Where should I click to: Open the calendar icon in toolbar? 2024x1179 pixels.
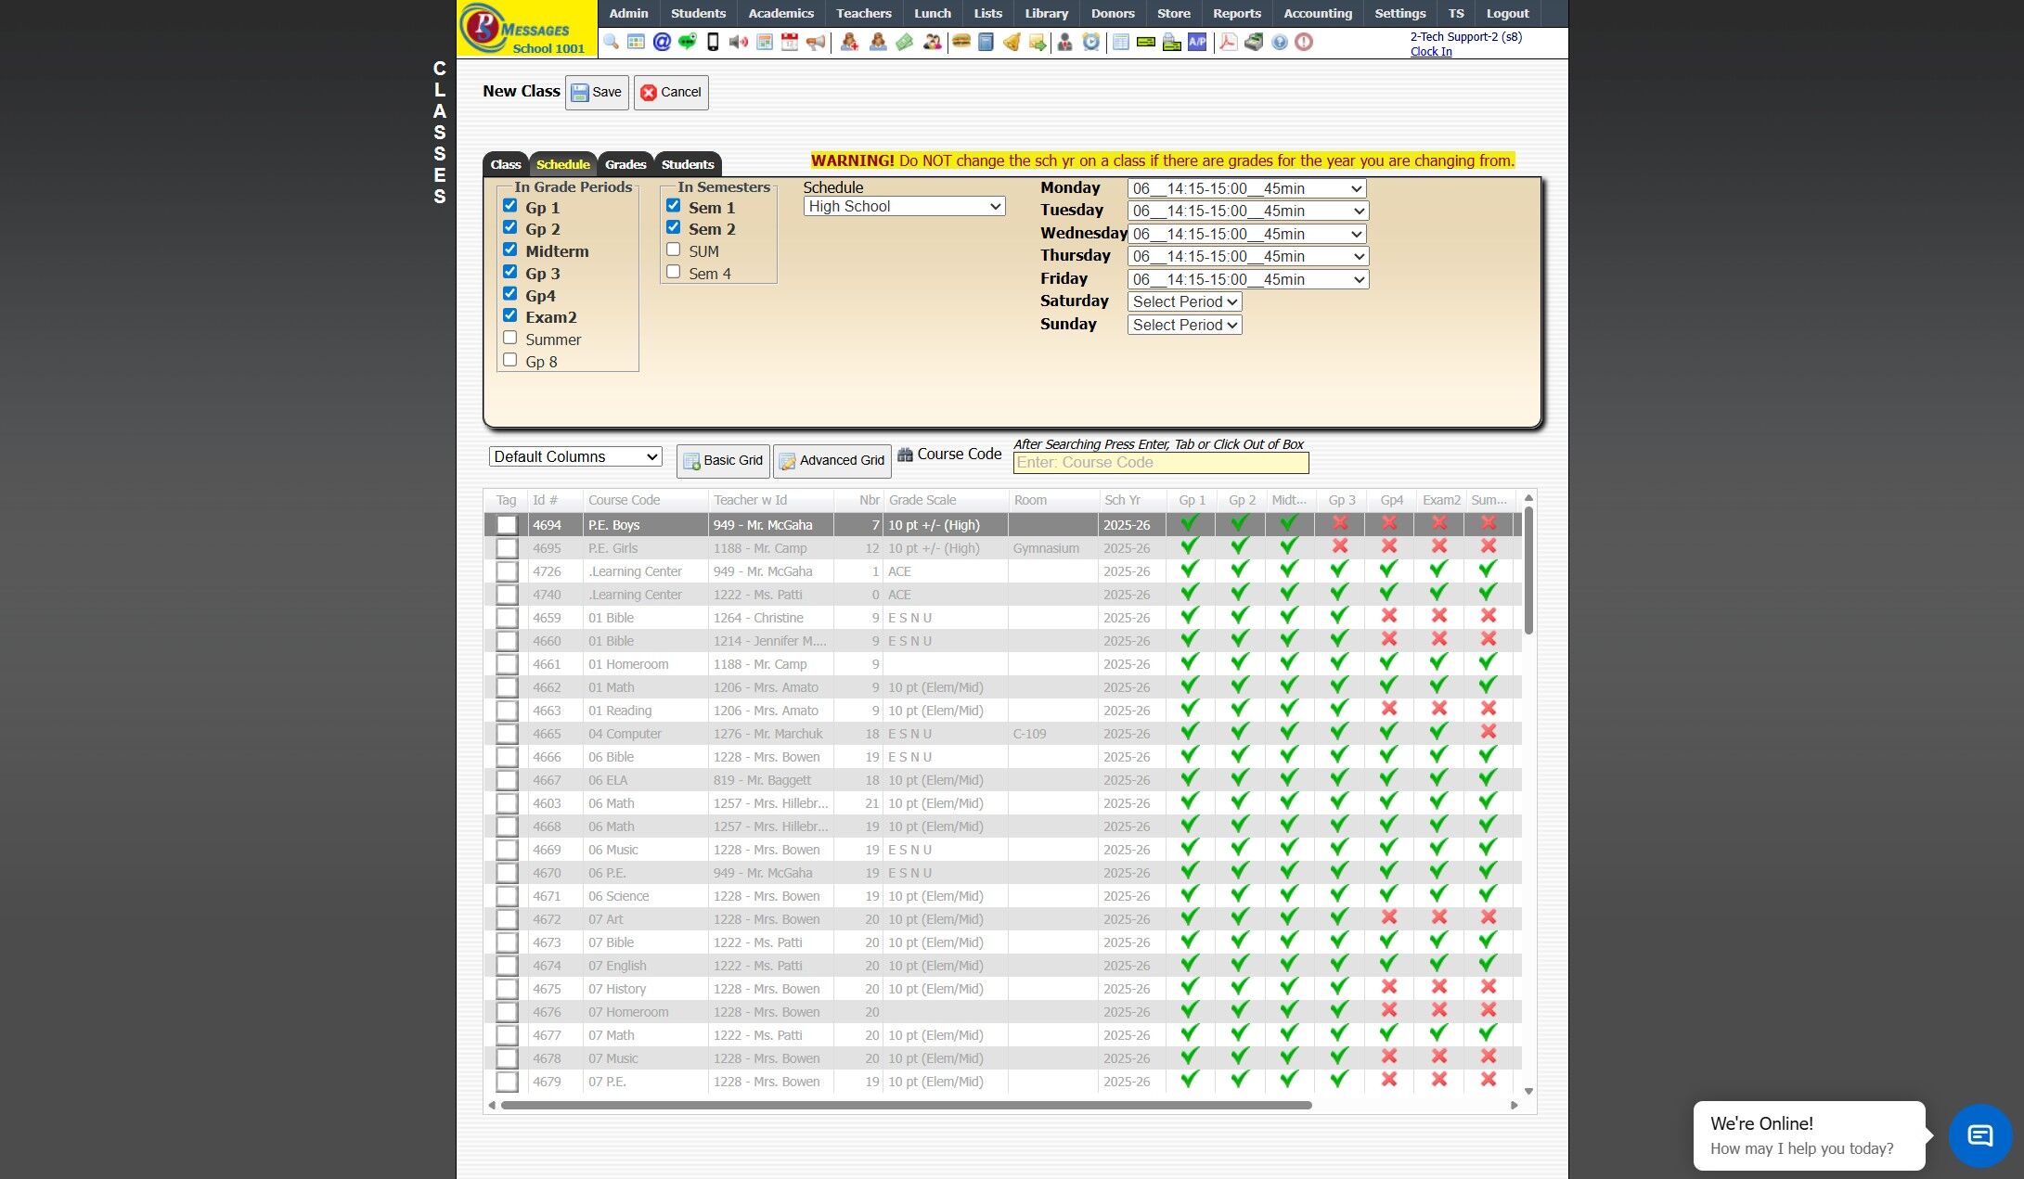pyautogui.click(x=790, y=42)
